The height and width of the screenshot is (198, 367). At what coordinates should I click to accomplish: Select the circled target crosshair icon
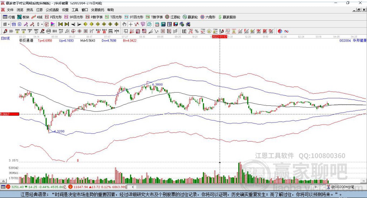(x=73, y=31)
